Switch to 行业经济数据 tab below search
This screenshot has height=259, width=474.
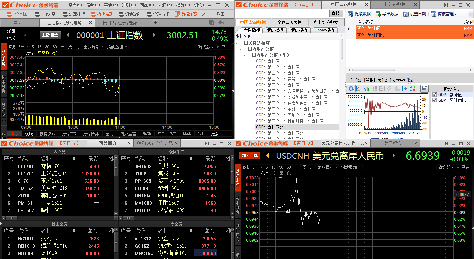coord(326,22)
